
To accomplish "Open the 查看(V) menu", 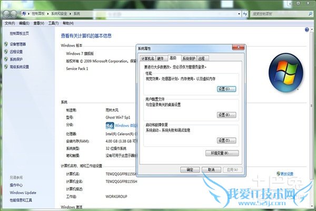I will point(38,23).
